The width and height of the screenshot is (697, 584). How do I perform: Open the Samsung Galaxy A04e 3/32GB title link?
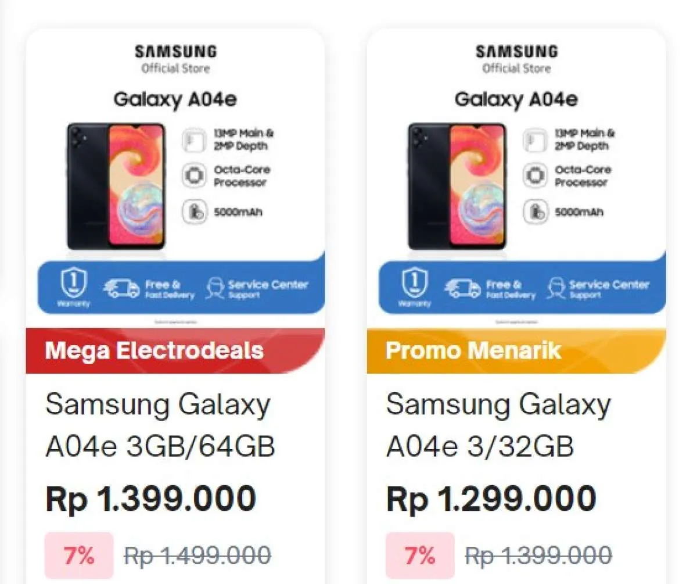point(498,425)
